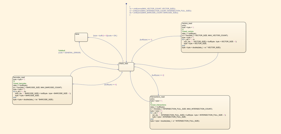This screenshot has height=134, width=281.
Task: Click the bs = uint8(zeros(...)) initialization line
Action: click(154, 13)
